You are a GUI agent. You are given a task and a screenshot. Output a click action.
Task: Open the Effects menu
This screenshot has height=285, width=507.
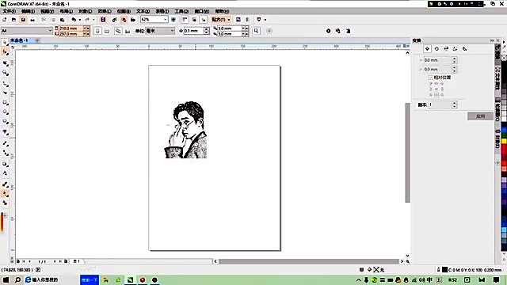click(x=105, y=11)
